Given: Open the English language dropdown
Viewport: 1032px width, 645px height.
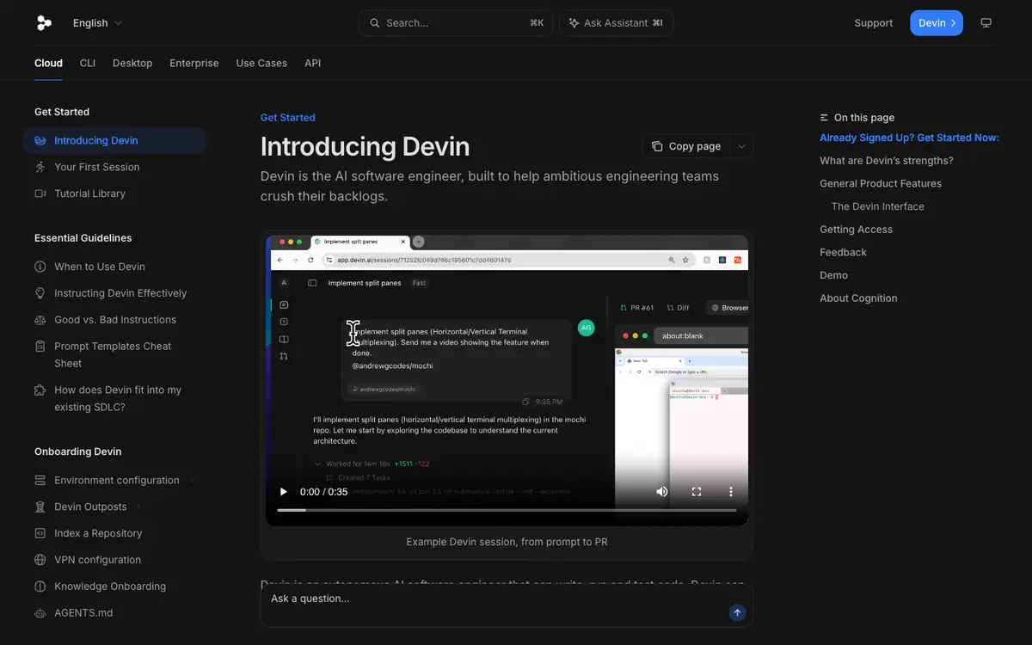Looking at the screenshot, I should (x=97, y=23).
